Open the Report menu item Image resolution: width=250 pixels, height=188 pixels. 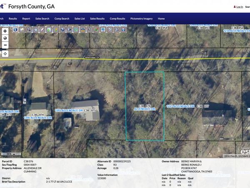[26, 18]
